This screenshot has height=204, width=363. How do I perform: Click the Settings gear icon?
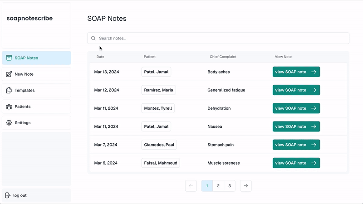(x=9, y=122)
